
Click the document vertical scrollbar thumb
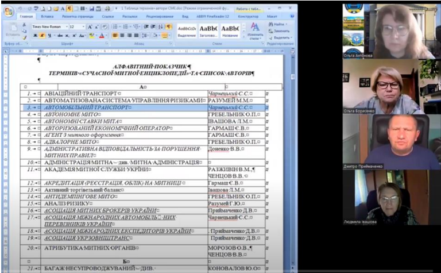point(293,76)
